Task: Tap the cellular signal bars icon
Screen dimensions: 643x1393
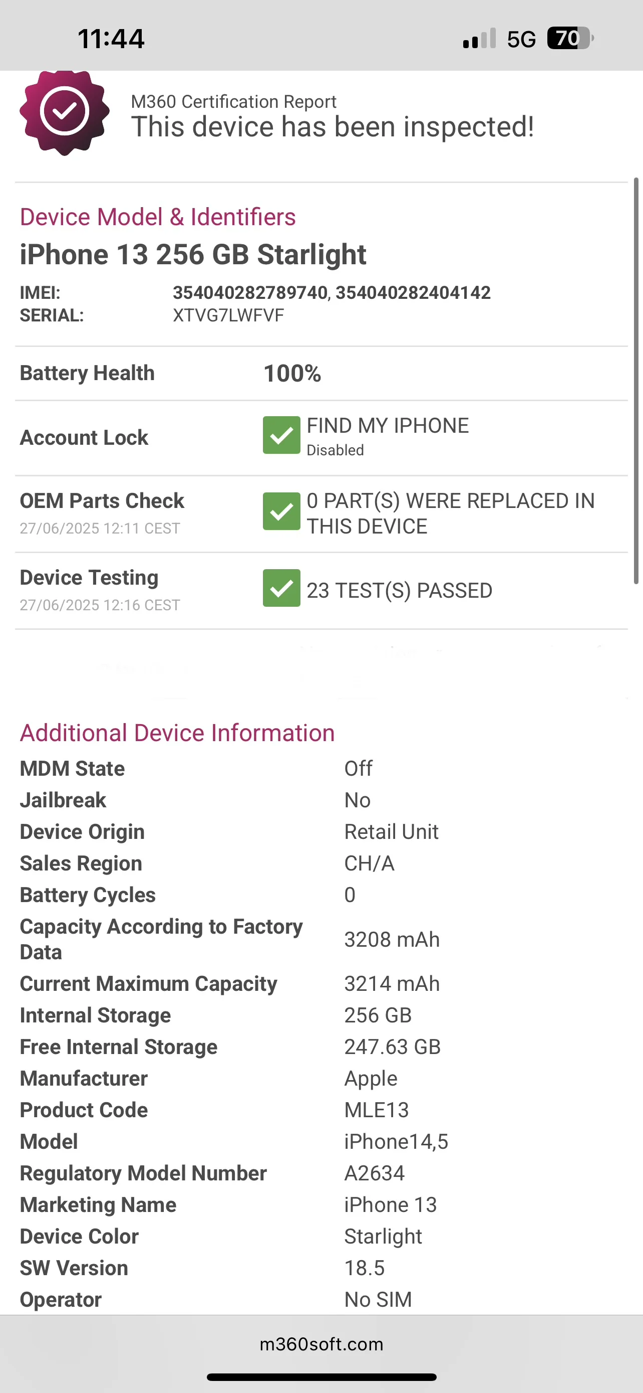Action: (479, 39)
